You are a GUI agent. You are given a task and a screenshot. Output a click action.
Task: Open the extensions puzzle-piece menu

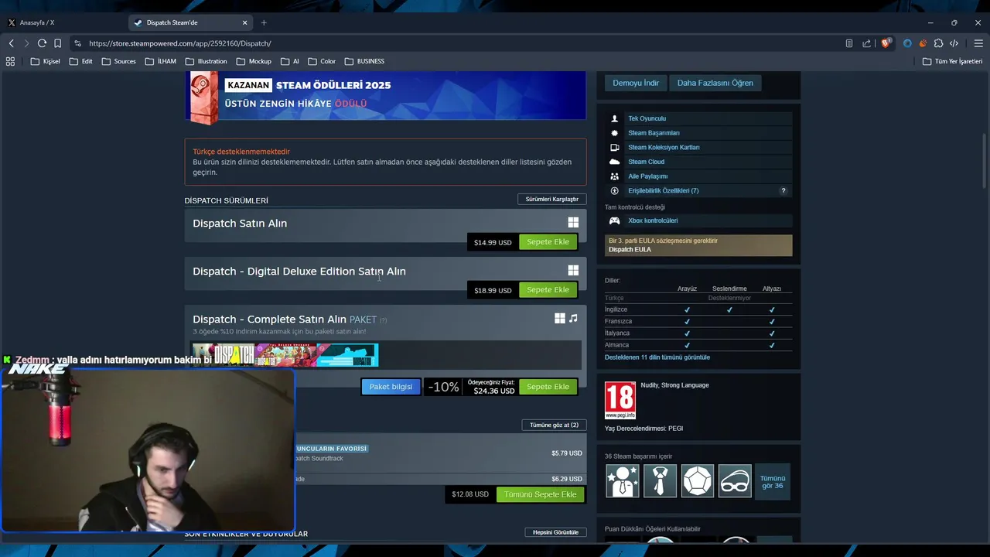tap(938, 43)
